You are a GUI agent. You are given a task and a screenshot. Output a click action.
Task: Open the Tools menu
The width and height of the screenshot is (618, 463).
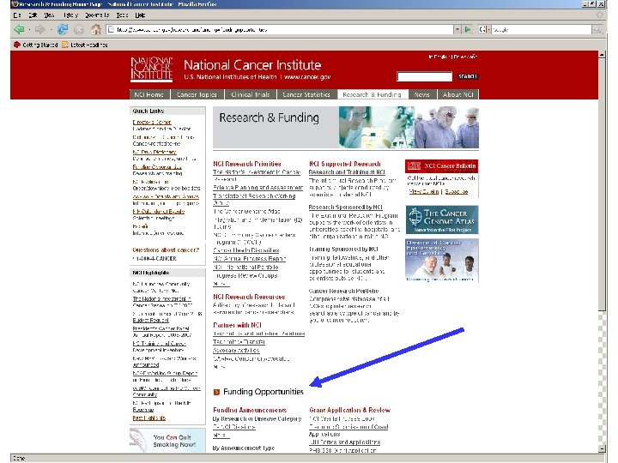122,15
